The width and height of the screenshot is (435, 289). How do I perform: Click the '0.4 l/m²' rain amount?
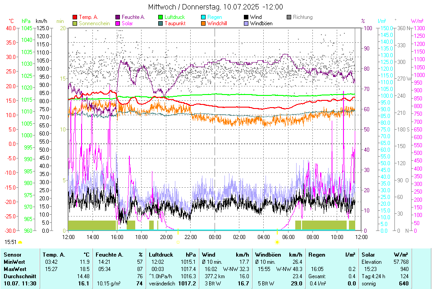[x=318, y=284]
